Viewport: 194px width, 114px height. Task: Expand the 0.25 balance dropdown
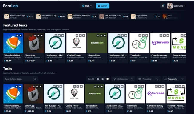pyautogui.click(x=87, y=6)
